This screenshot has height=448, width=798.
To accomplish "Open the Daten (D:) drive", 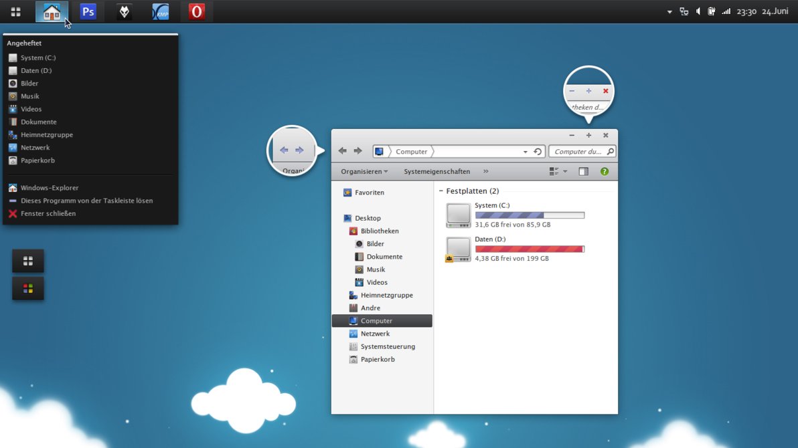I will (x=459, y=249).
